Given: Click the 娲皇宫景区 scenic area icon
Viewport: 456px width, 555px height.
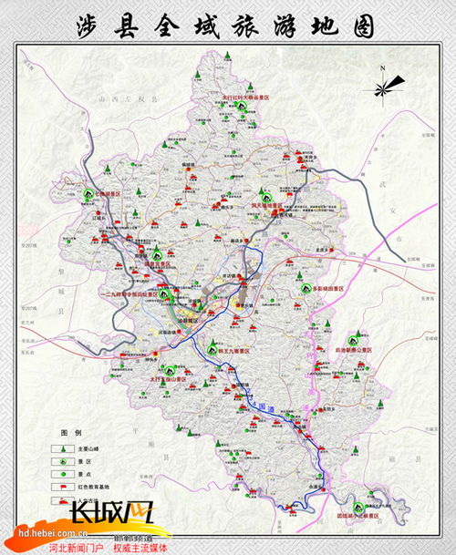Looking at the screenshot, I should pyautogui.click(x=157, y=255).
